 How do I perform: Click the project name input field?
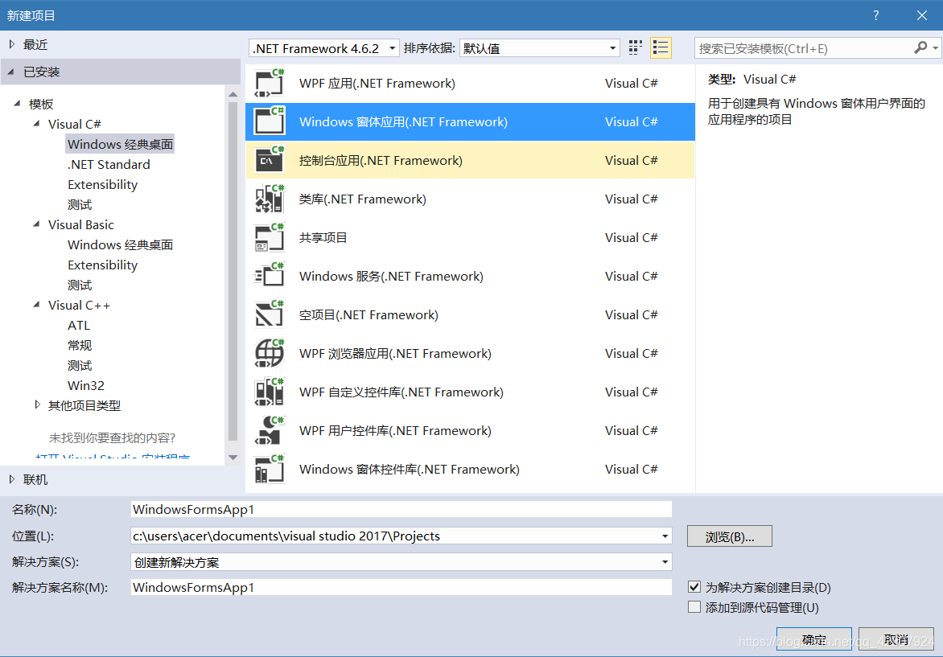pyautogui.click(x=401, y=509)
